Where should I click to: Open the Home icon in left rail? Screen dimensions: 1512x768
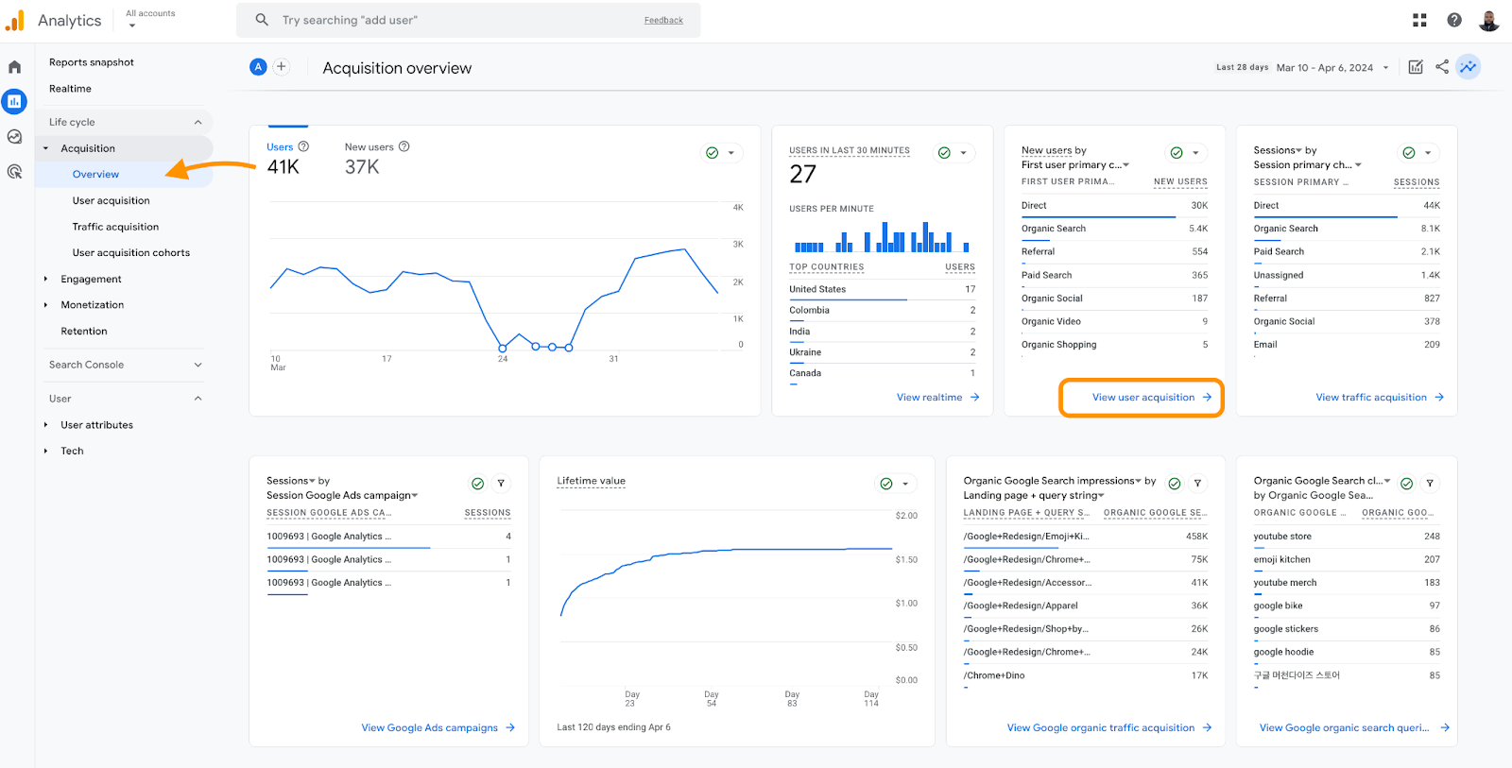14,67
